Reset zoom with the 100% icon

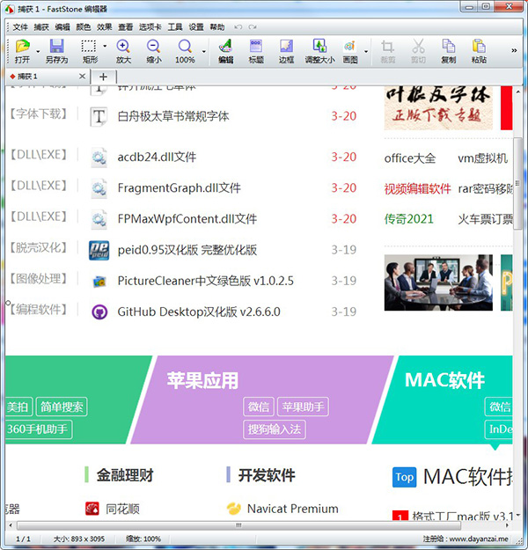185,51
